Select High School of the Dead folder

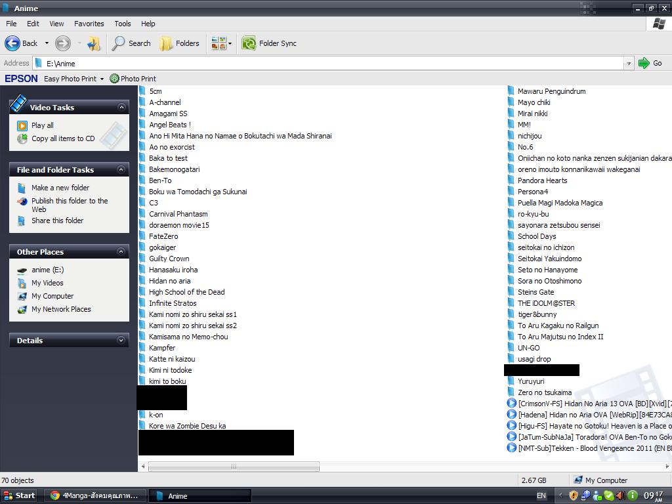(x=182, y=292)
